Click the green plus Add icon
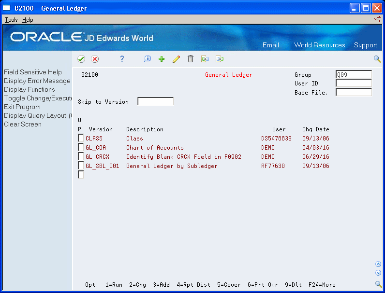Screen dimensions: 385x293 click(162, 59)
